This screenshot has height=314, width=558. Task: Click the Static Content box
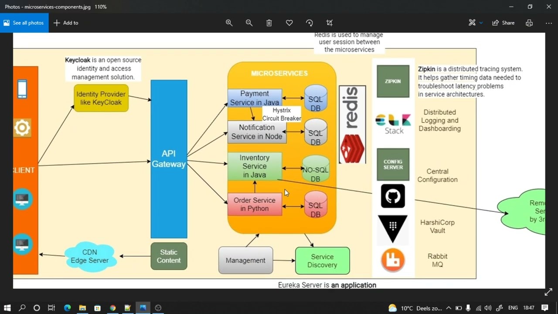(x=169, y=256)
